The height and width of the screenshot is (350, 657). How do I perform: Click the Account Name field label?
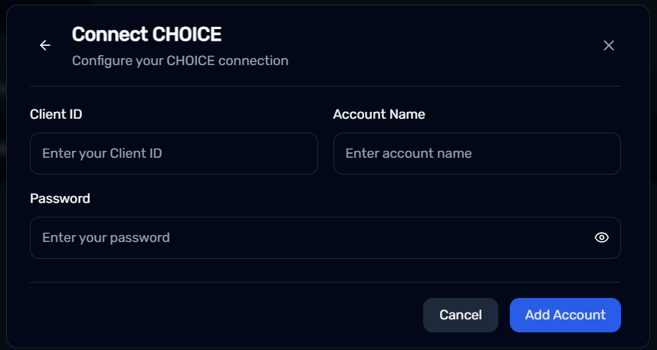(379, 114)
